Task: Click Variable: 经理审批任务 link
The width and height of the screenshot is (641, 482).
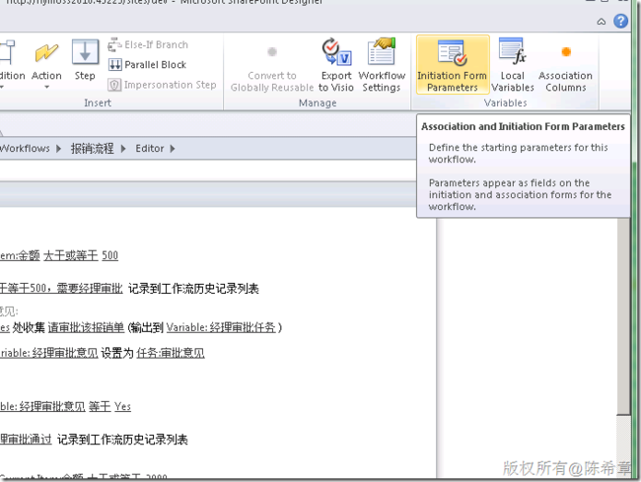Action: [221, 327]
